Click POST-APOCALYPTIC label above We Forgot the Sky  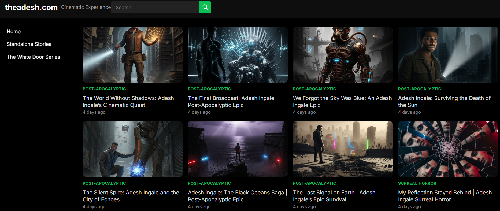(314, 89)
